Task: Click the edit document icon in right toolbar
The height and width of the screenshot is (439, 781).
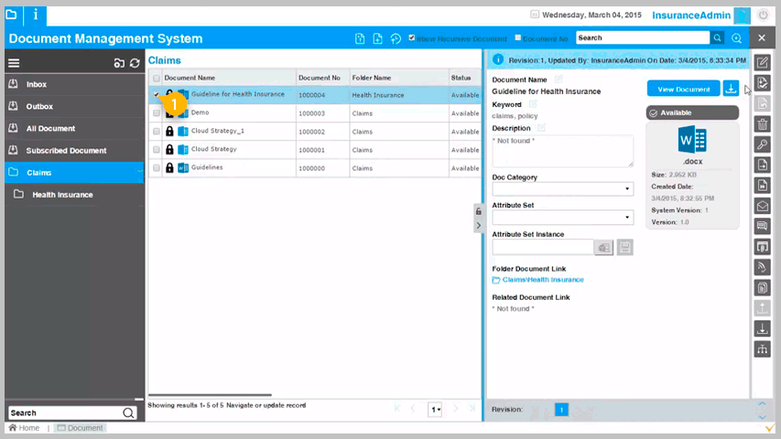Action: coord(762,62)
